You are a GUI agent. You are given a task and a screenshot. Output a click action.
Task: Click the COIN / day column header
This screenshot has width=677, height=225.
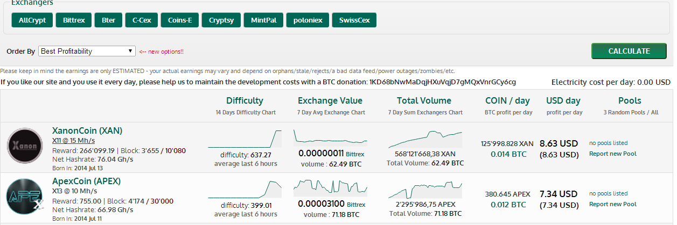[507, 100]
